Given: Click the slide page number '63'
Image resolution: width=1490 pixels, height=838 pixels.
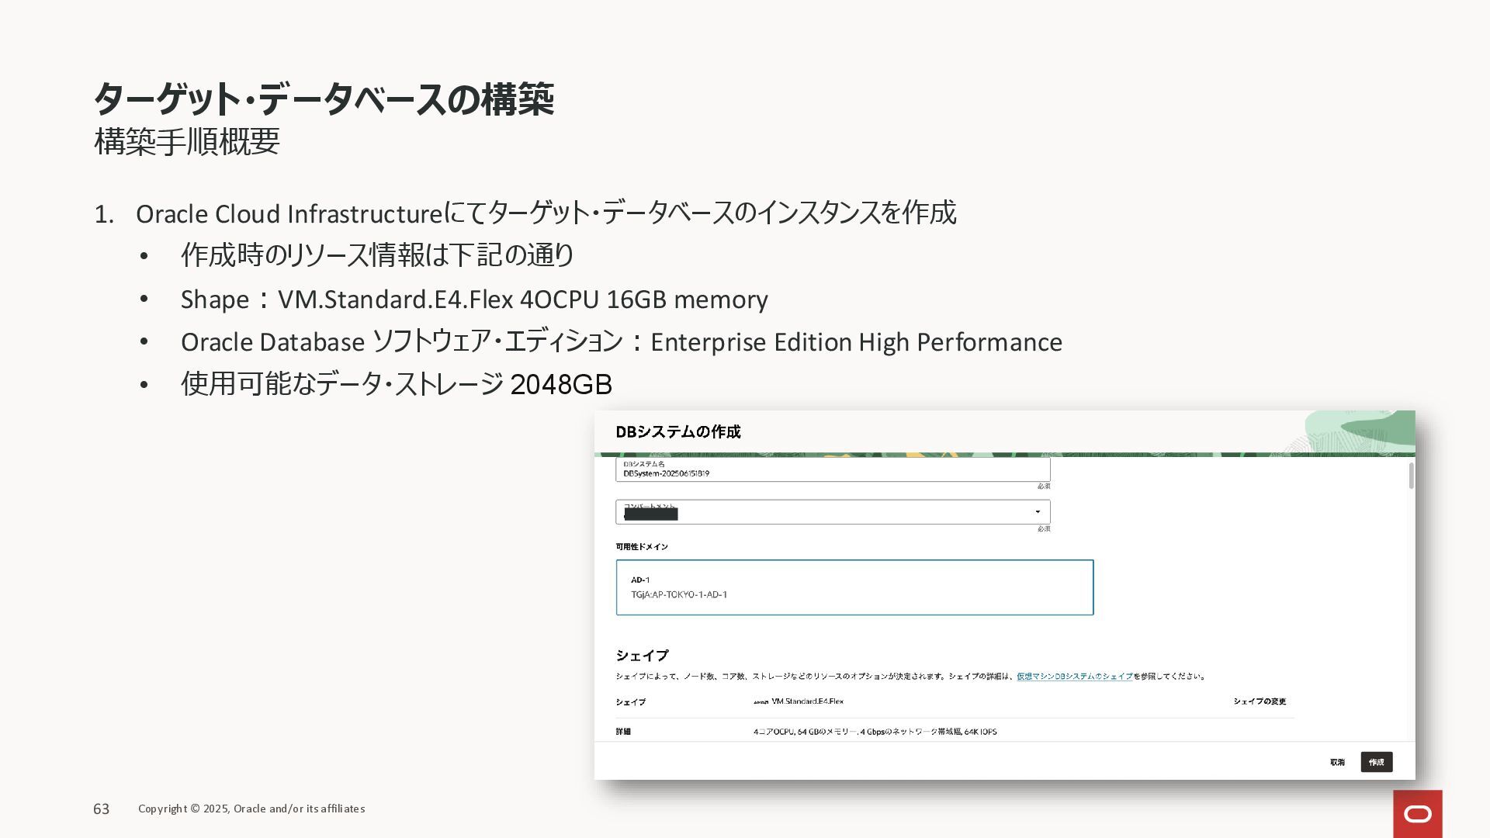Looking at the screenshot, I should [102, 809].
